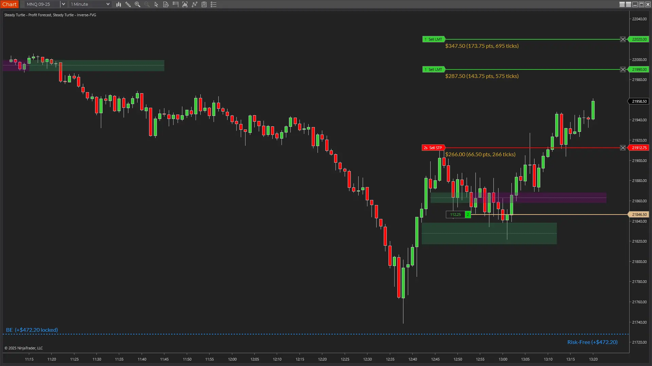Click the Steady Turtle indicator title text
The height and width of the screenshot is (366, 652).
pyautogui.click(x=50, y=15)
